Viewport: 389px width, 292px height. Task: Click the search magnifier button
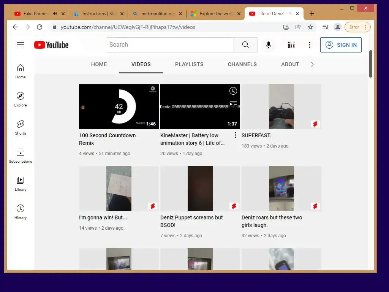coord(246,45)
